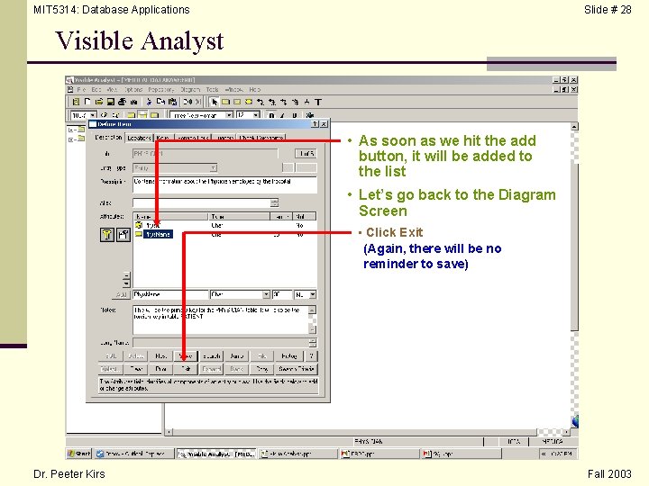Screen dimensions: 649x486
Task: Open the font name dropdown
Action: [229, 115]
